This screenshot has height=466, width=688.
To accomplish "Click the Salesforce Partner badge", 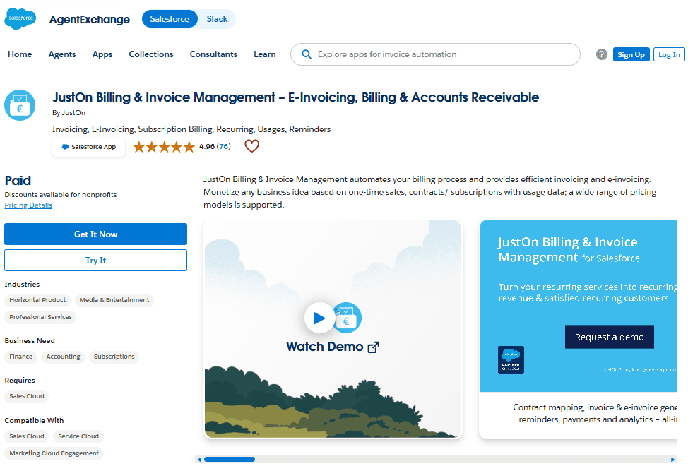I will point(511,359).
